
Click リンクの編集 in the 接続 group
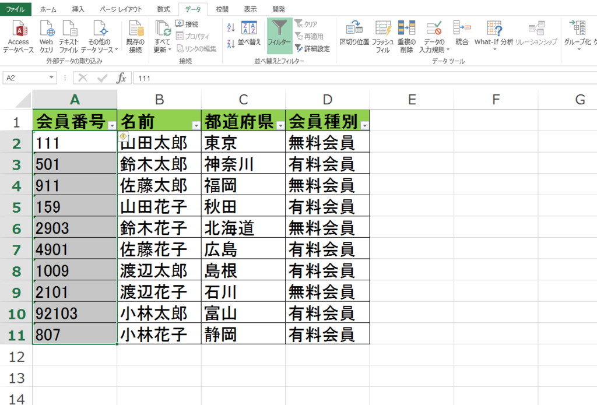(198, 49)
